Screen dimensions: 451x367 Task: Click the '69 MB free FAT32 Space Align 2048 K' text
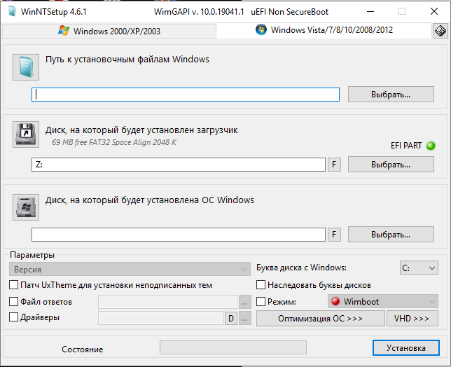click(x=114, y=142)
